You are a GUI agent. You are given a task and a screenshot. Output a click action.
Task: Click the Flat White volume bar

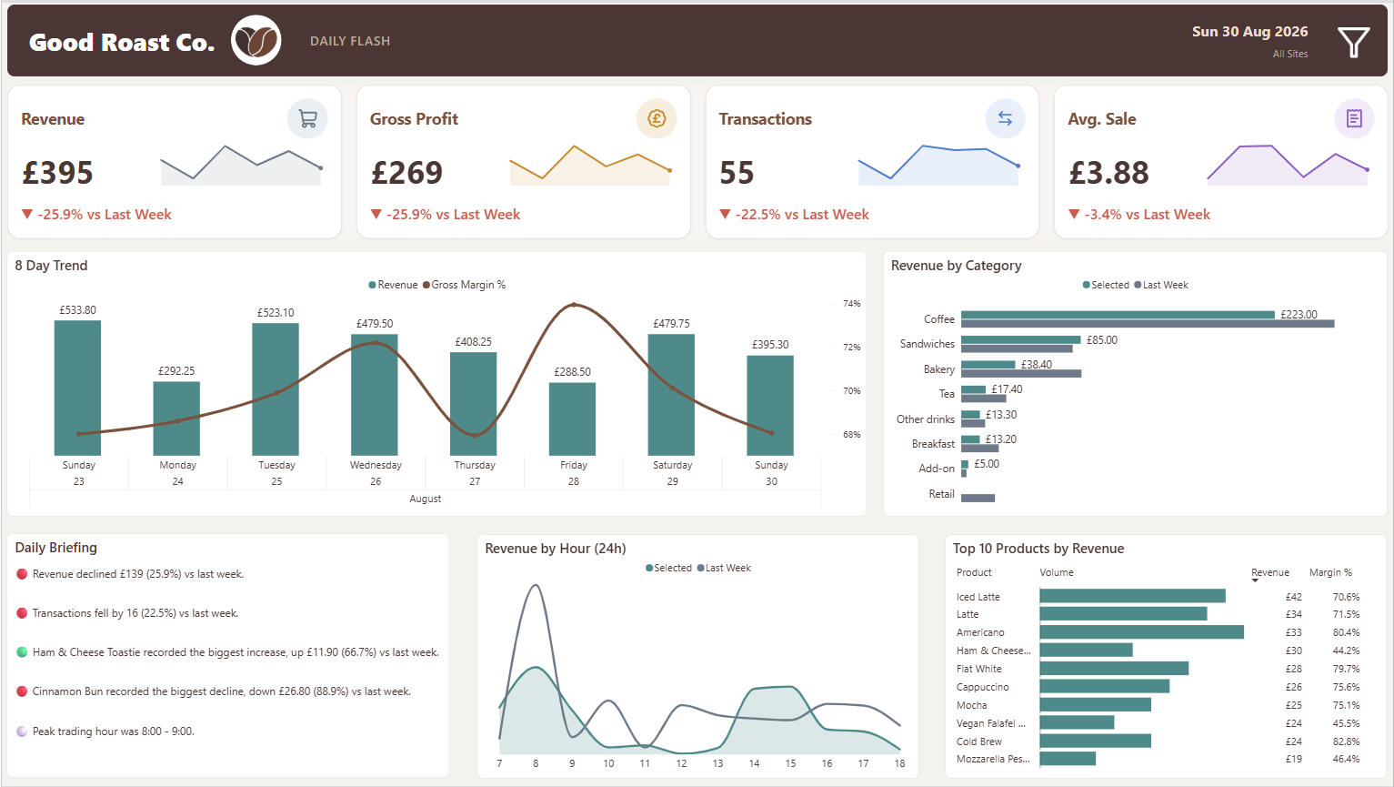[1114, 669]
